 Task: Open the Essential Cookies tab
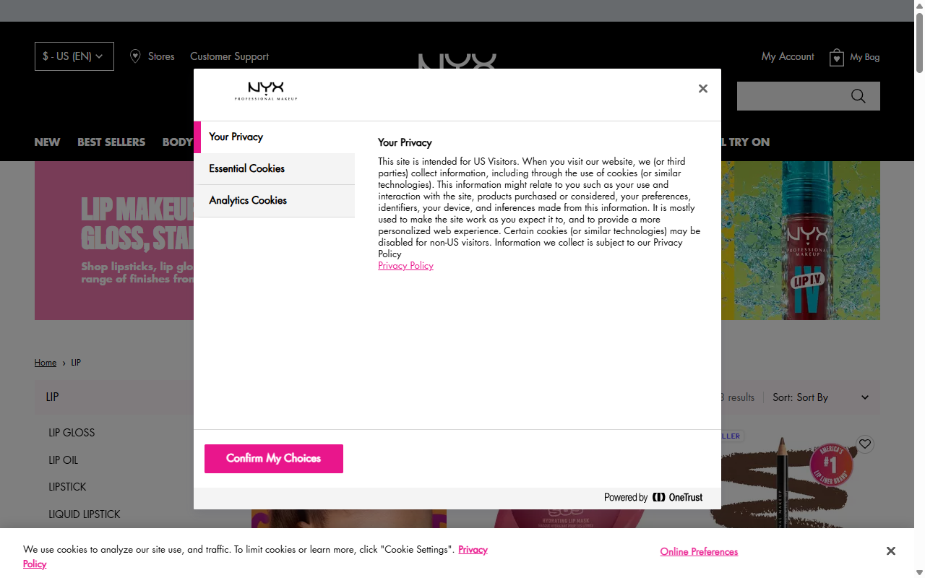pyautogui.click(x=275, y=168)
